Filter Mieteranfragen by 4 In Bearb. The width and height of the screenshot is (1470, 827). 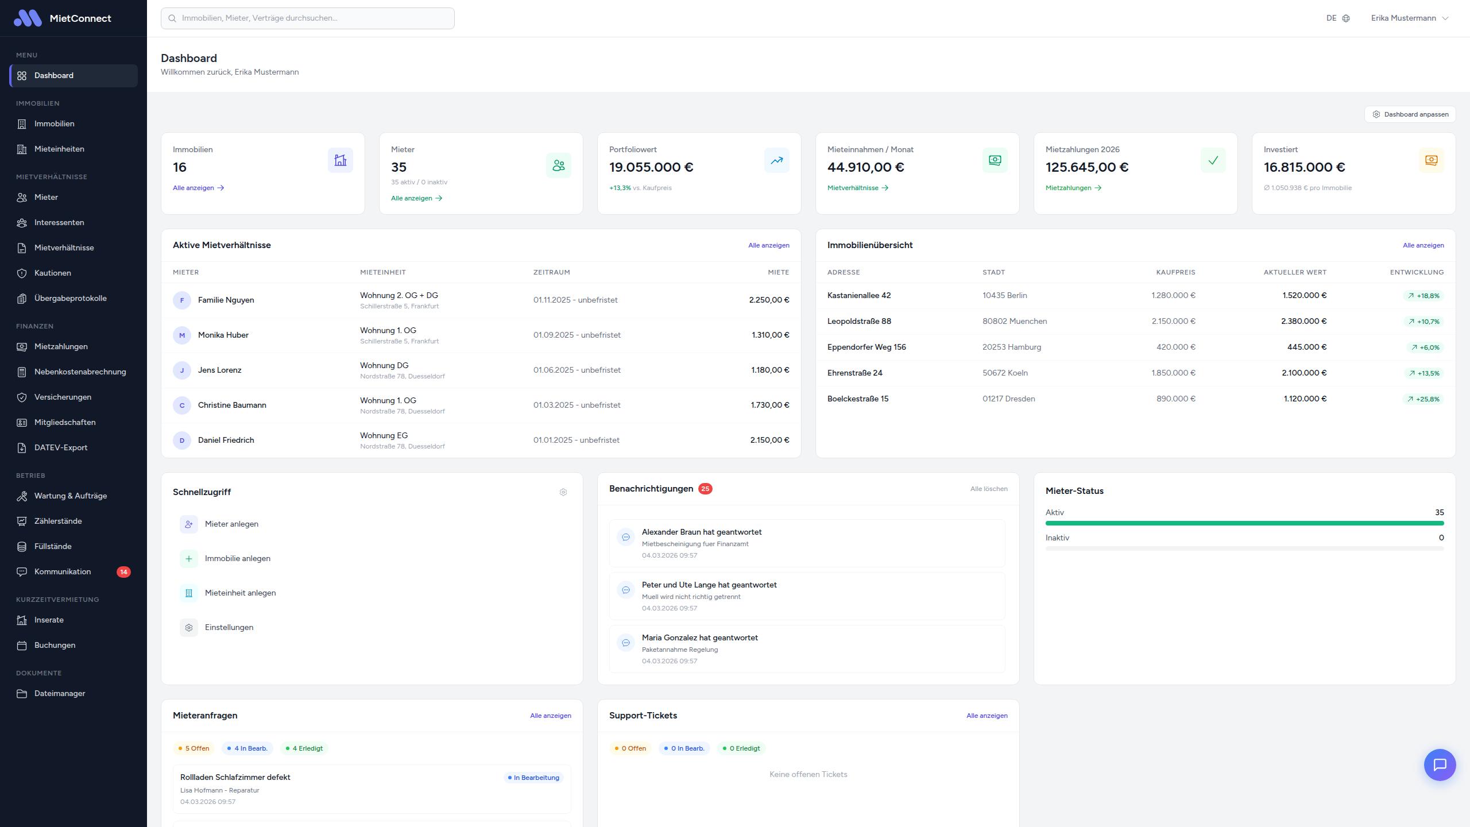coord(247,748)
